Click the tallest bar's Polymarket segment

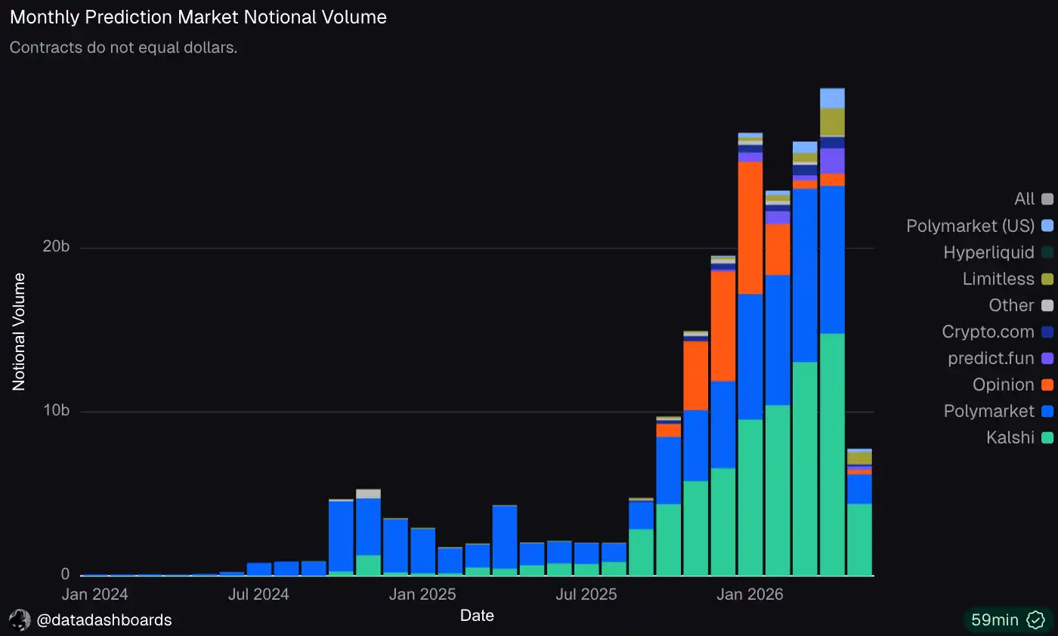(x=832, y=259)
